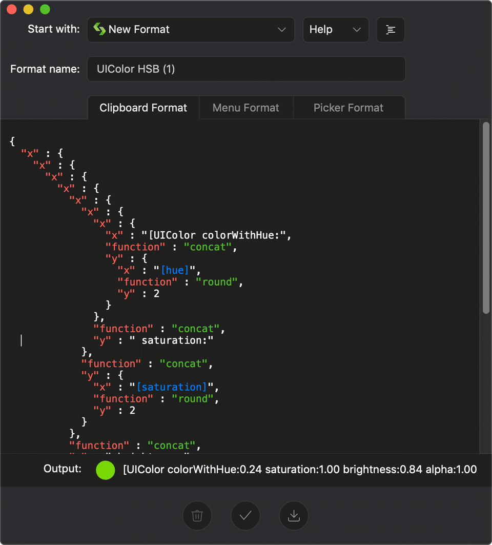The width and height of the screenshot is (492, 545).
Task: Click the green New Format logo icon
Action: (x=99, y=29)
